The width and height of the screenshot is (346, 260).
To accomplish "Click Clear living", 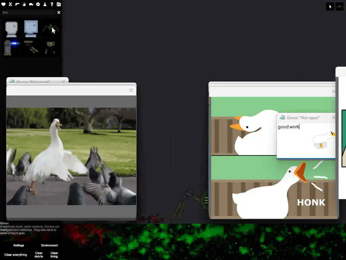I will [54, 255].
